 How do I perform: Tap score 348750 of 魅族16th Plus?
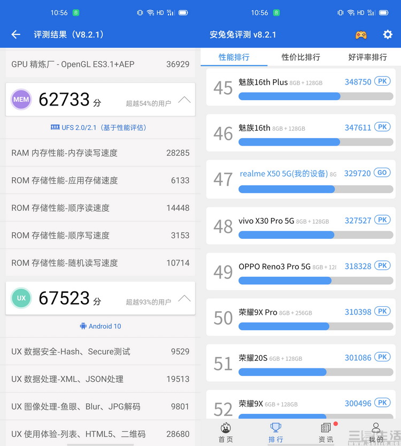(x=358, y=82)
